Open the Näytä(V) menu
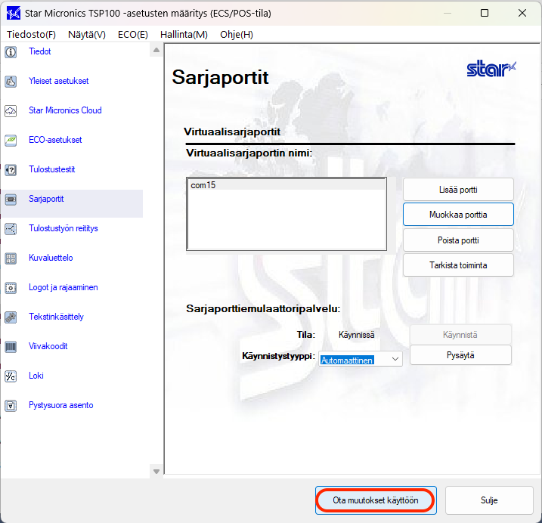Viewport: 542px width, 523px height. [87, 35]
